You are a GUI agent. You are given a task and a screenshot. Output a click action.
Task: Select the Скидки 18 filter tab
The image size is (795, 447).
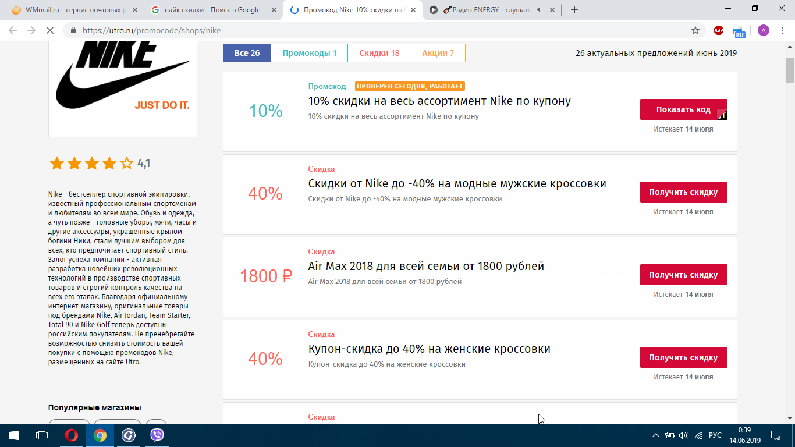(379, 53)
